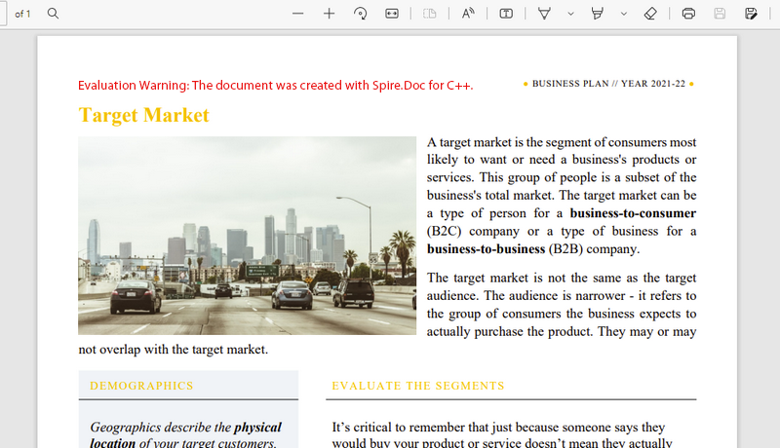Activate the Highlight tool
Image resolution: width=780 pixels, height=448 pixels.
(597, 14)
